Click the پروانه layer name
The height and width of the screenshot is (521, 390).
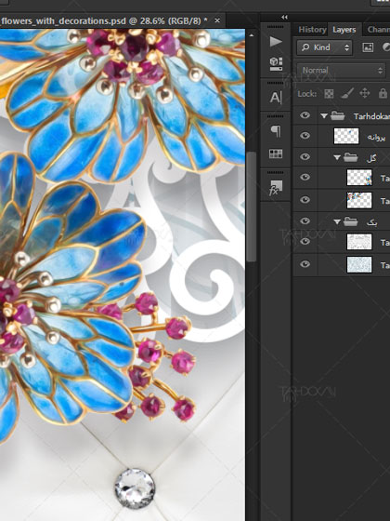pyautogui.click(x=376, y=138)
